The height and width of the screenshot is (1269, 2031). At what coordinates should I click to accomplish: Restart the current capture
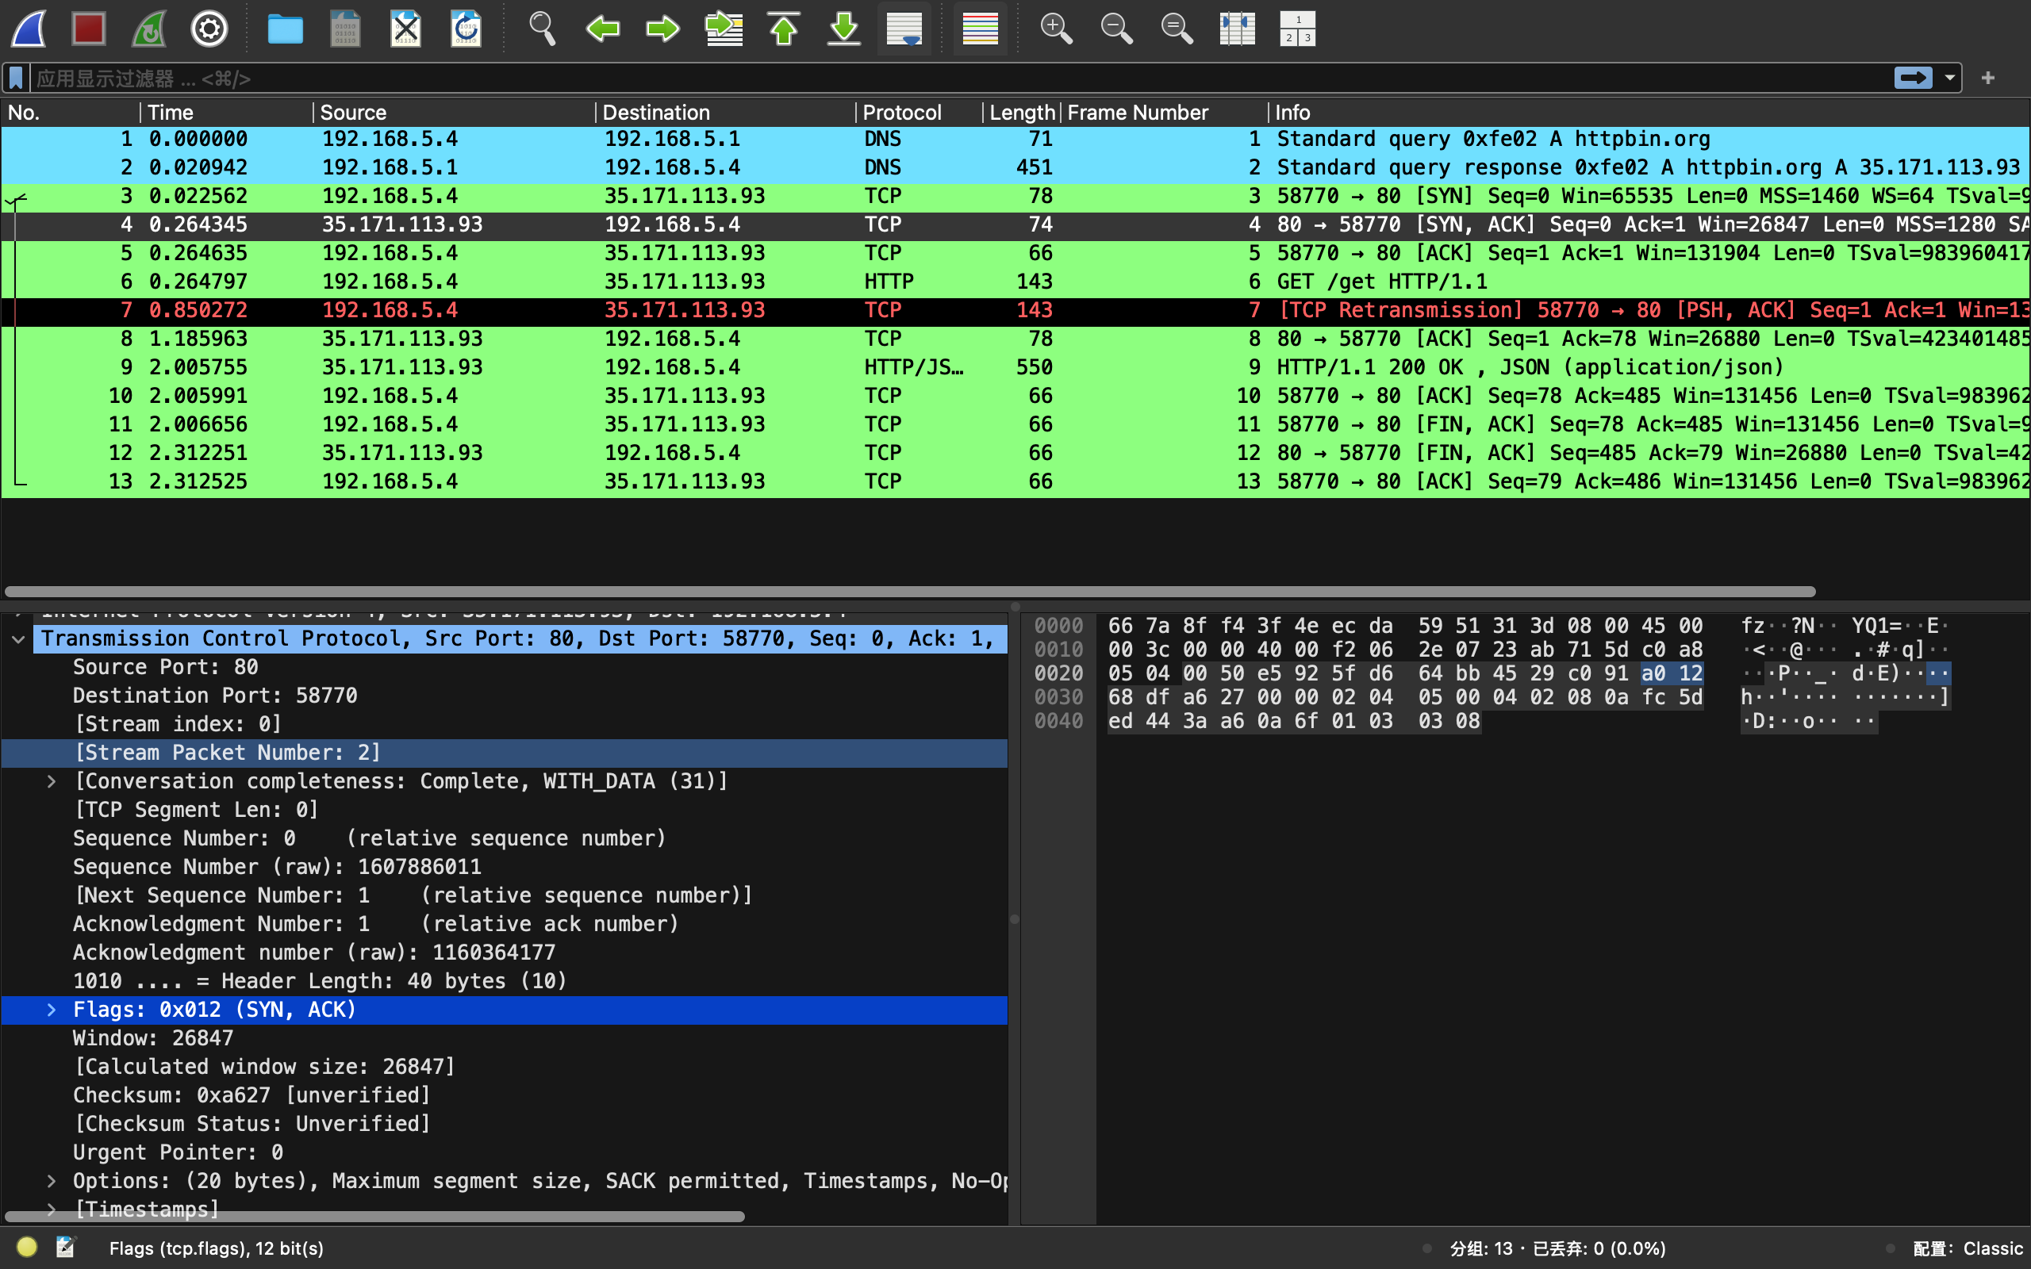[149, 29]
